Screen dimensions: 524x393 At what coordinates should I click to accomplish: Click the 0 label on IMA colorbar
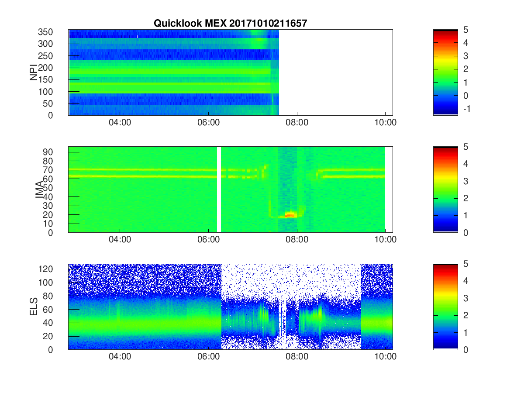pyautogui.click(x=465, y=232)
